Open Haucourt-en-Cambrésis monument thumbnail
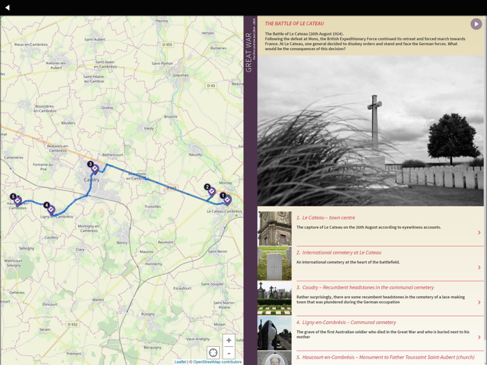Image resolution: width=487 pixels, height=365 pixels. pyautogui.click(x=275, y=358)
